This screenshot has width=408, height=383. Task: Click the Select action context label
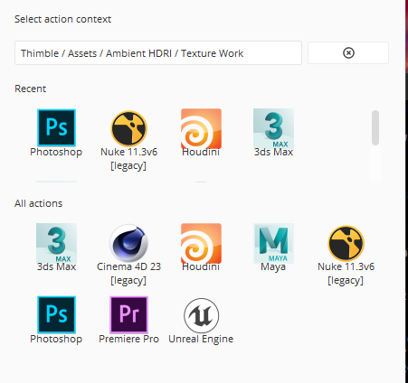coord(63,19)
